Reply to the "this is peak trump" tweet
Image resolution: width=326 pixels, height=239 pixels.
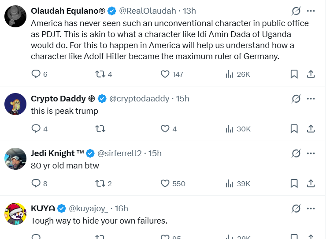pos(36,129)
